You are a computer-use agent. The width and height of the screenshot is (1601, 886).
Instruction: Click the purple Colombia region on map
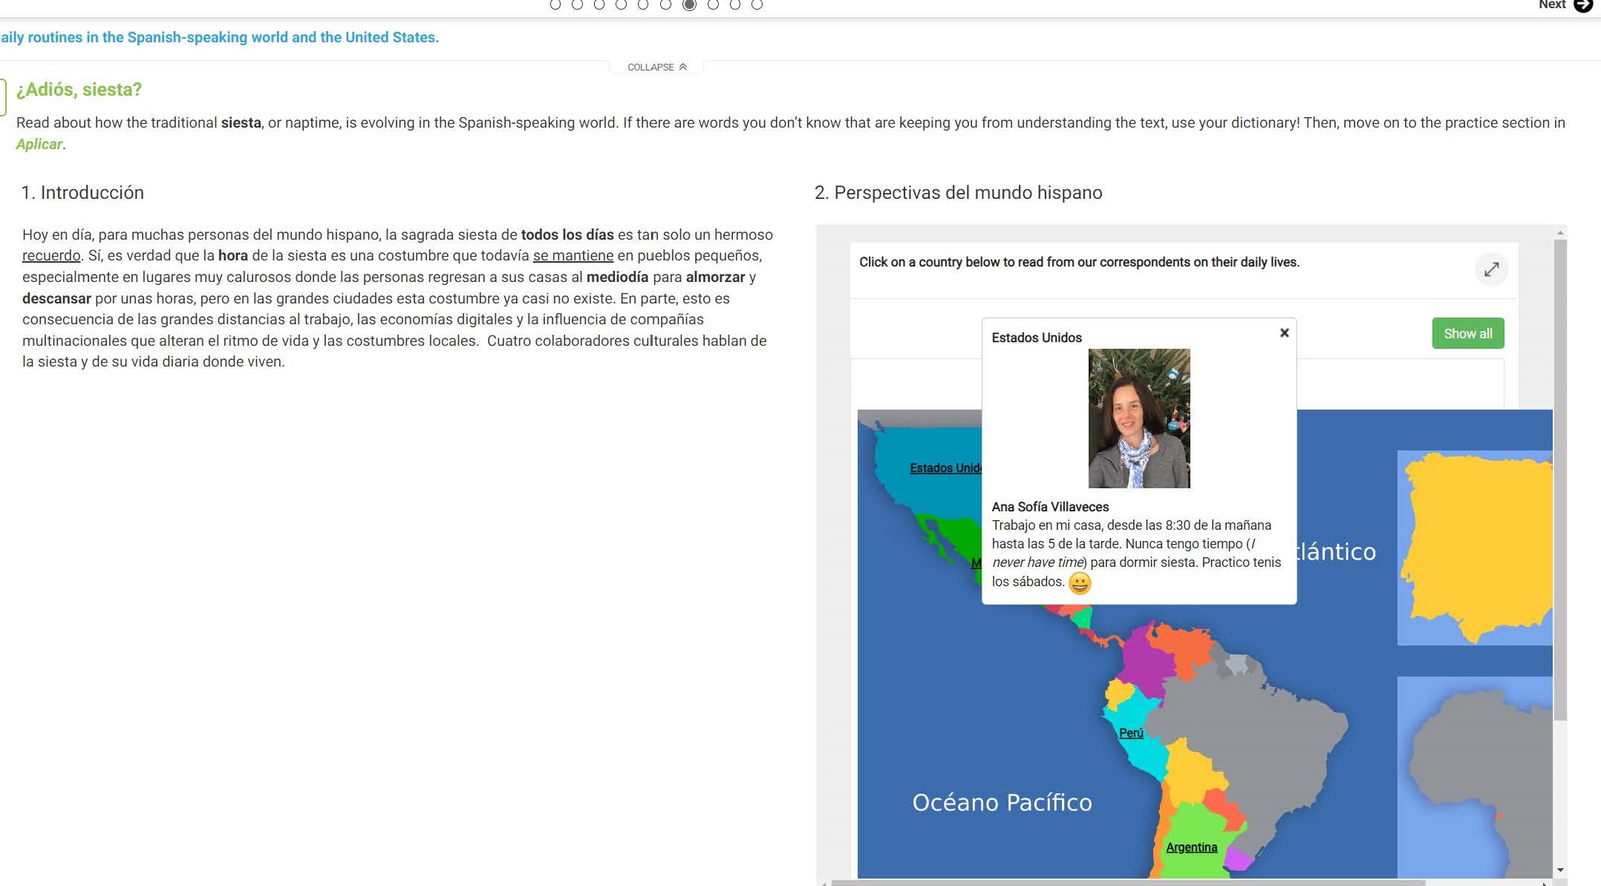(x=1147, y=662)
